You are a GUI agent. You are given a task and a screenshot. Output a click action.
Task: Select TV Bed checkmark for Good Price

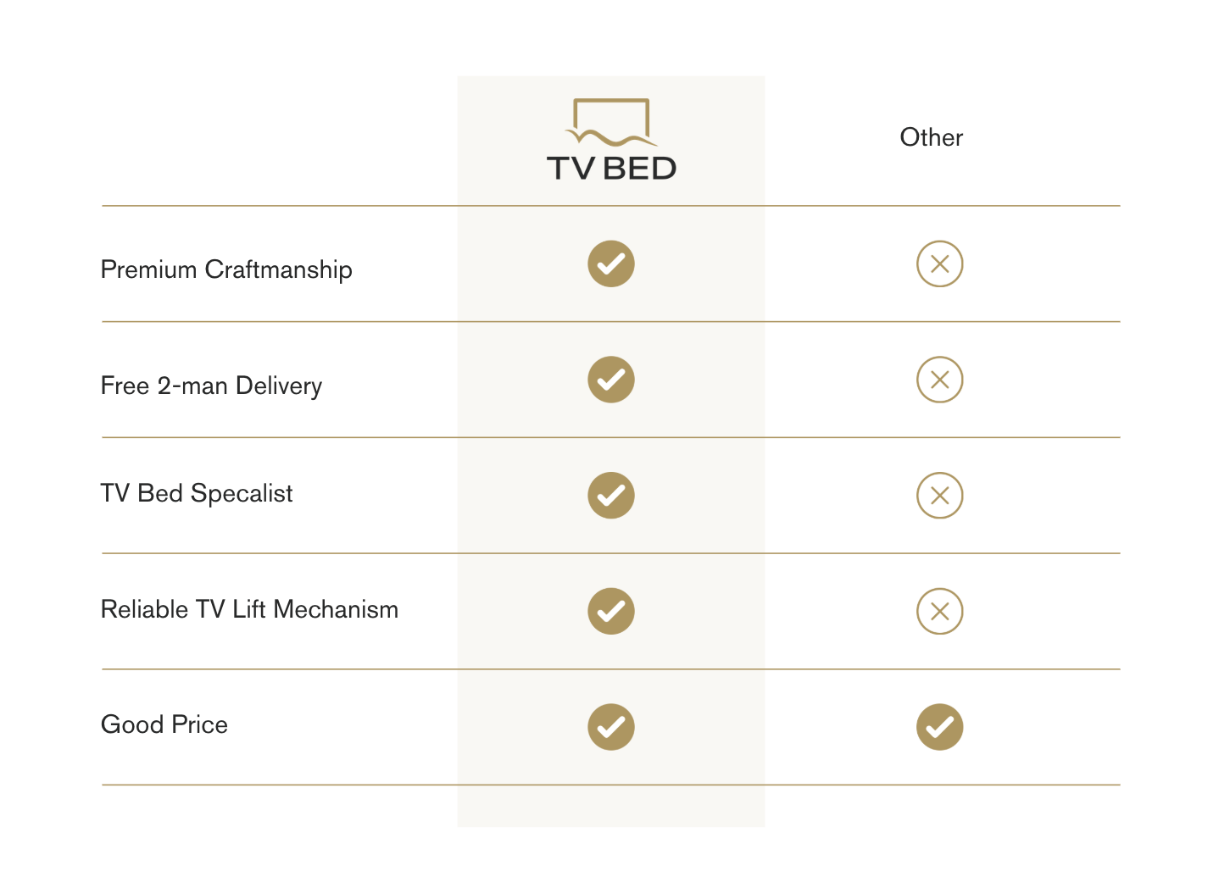point(611,727)
